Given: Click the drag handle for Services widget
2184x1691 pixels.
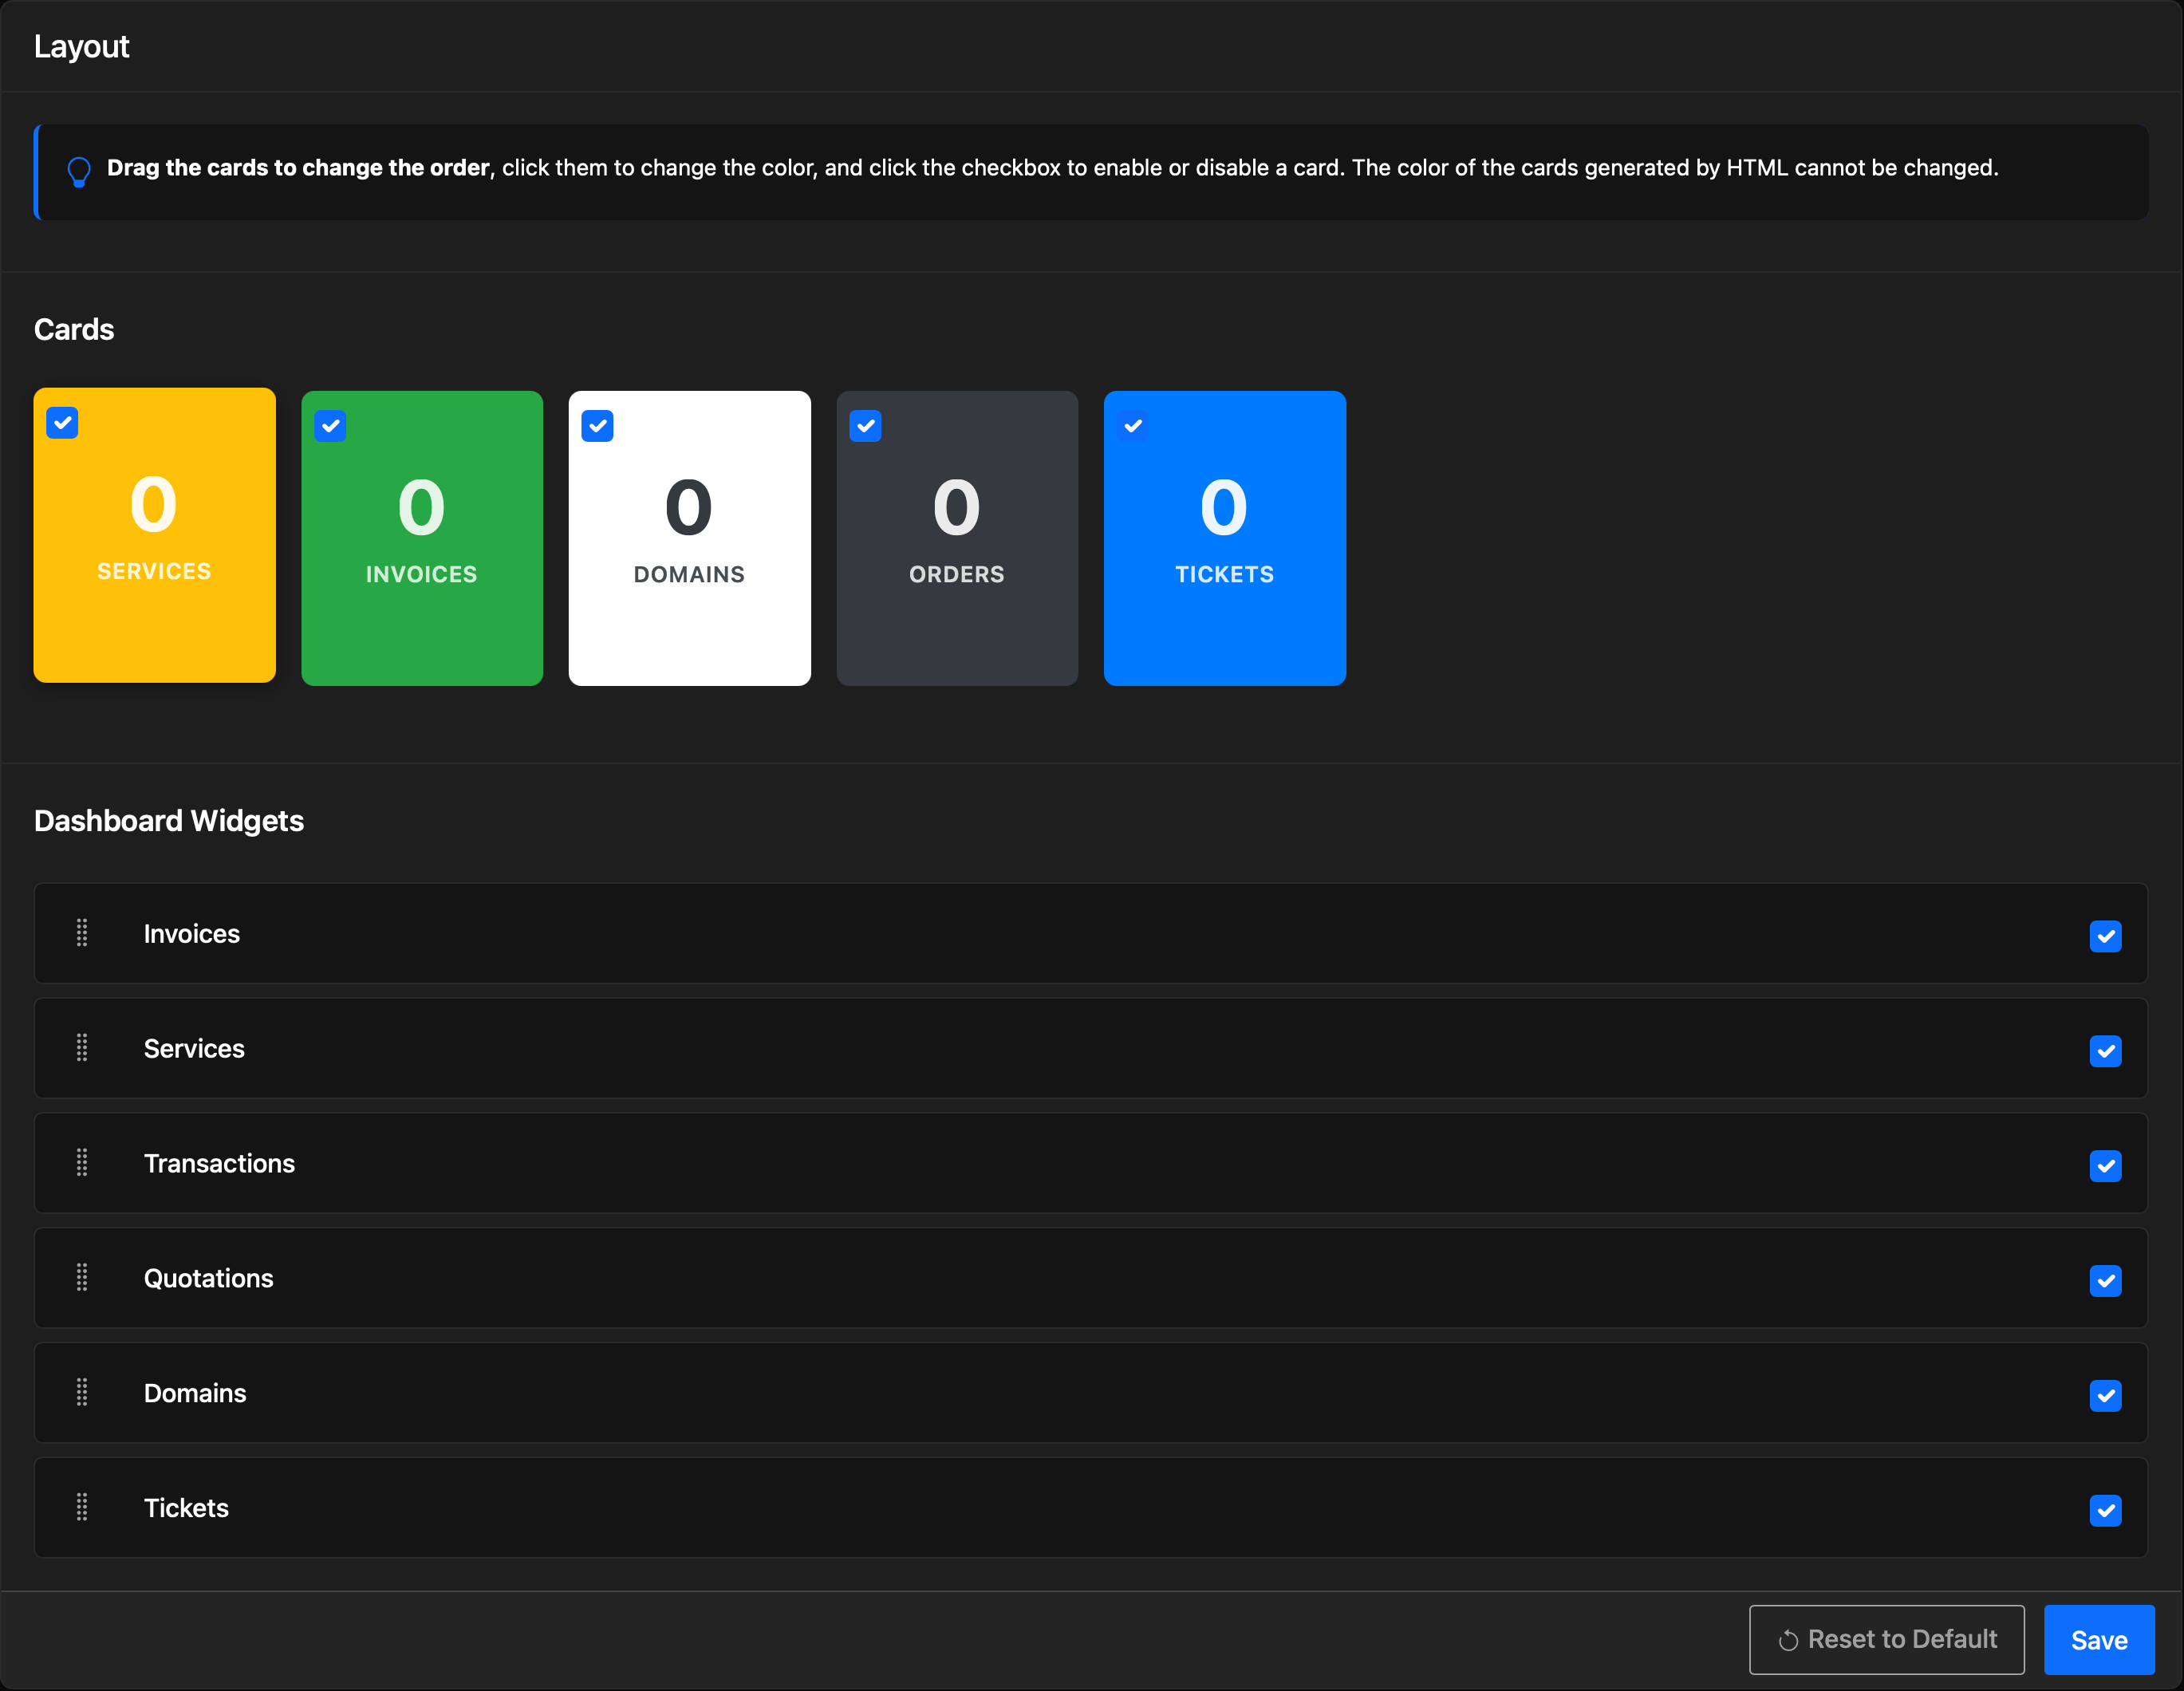Looking at the screenshot, I should [x=82, y=1048].
